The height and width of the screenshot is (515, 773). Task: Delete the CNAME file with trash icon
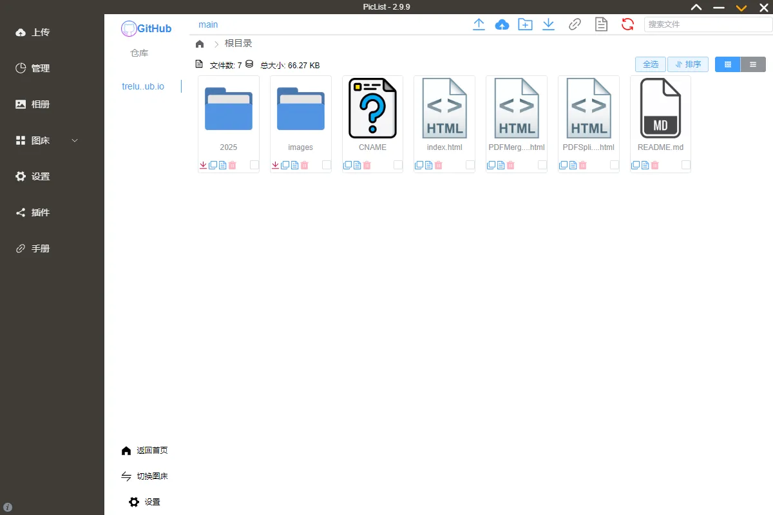367,165
